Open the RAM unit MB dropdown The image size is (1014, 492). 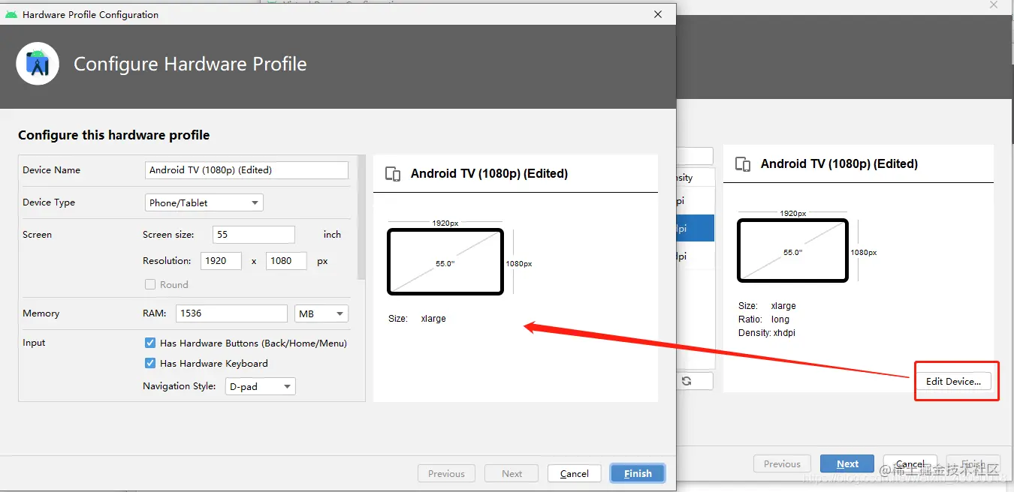[321, 313]
